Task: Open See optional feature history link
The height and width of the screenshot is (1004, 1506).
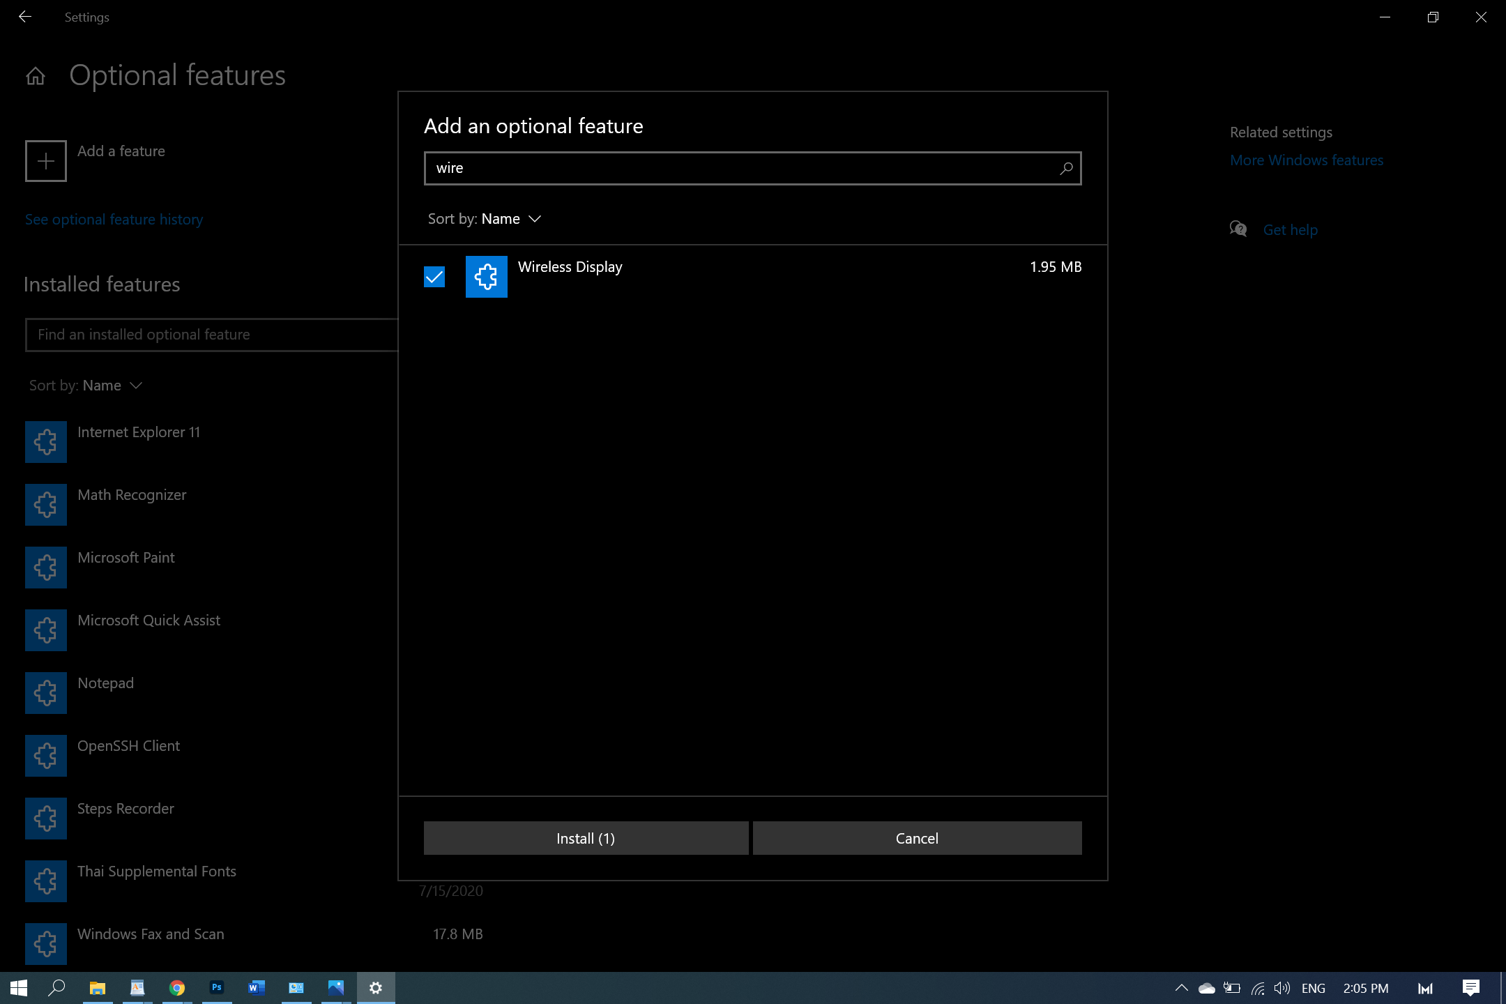Action: [x=114, y=220]
